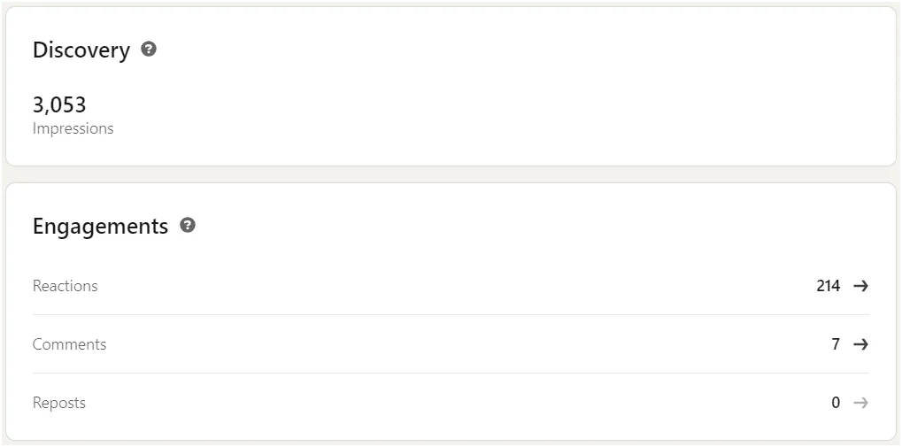Click blank space right of Engagements heading
Screen dimensions: 902x447
tap(518, 226)
